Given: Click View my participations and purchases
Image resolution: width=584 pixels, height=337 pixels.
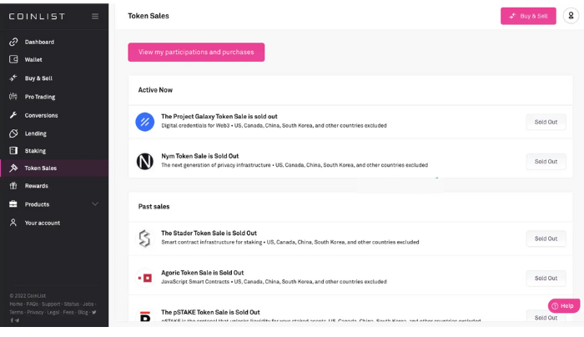Looking at the screenshot, I should coord(196,52).
